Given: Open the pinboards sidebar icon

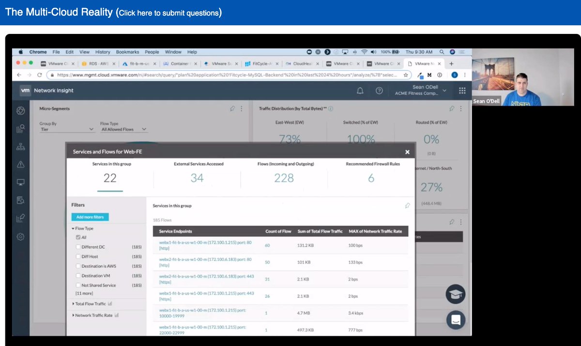Looking at the screenshot, I should point(20,219).
